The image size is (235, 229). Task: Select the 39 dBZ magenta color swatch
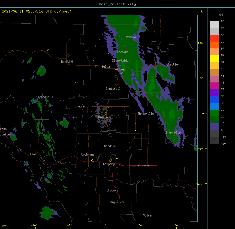point(214,86)
